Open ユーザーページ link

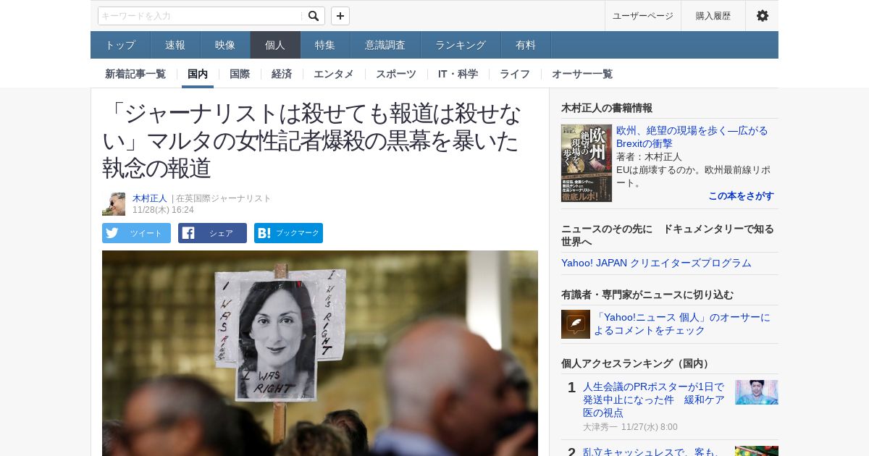(x=643, y=16)
